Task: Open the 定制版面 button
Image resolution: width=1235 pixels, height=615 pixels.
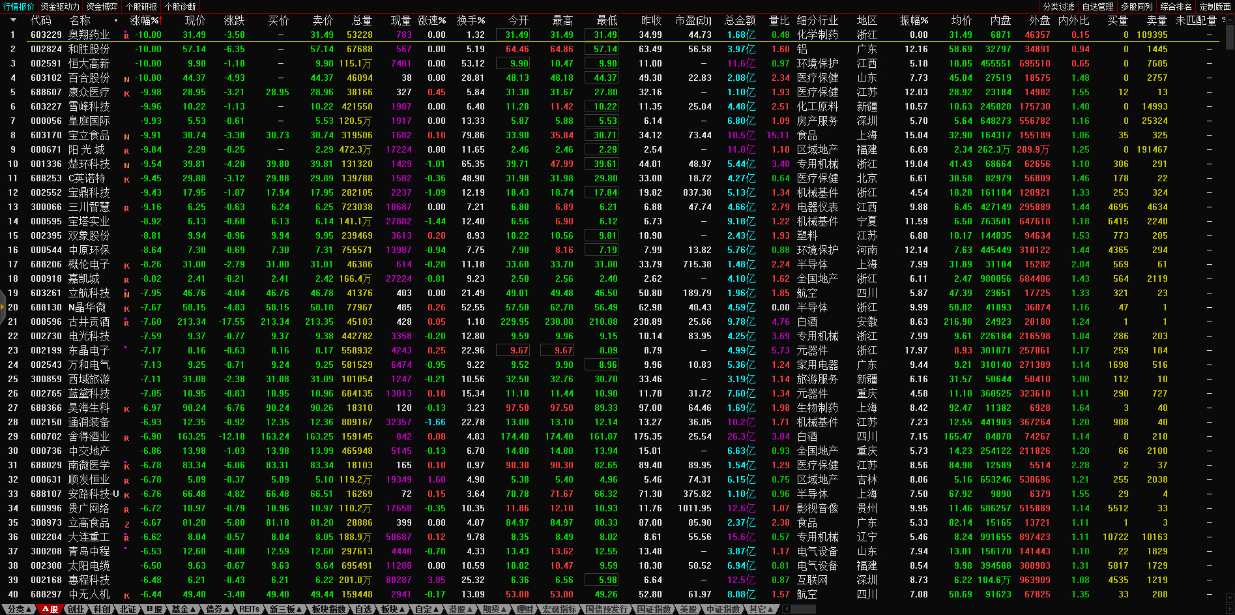Action: [1215, 7]
